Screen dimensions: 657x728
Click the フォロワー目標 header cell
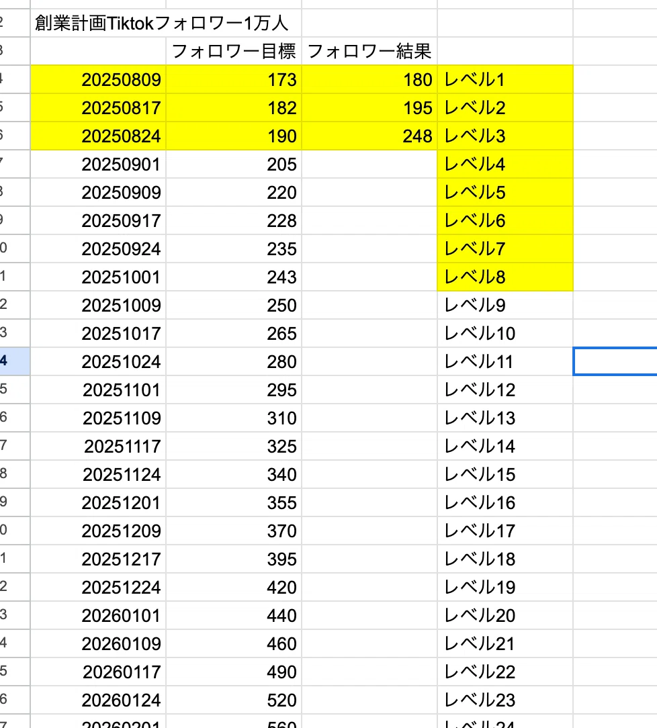(234, 51)
